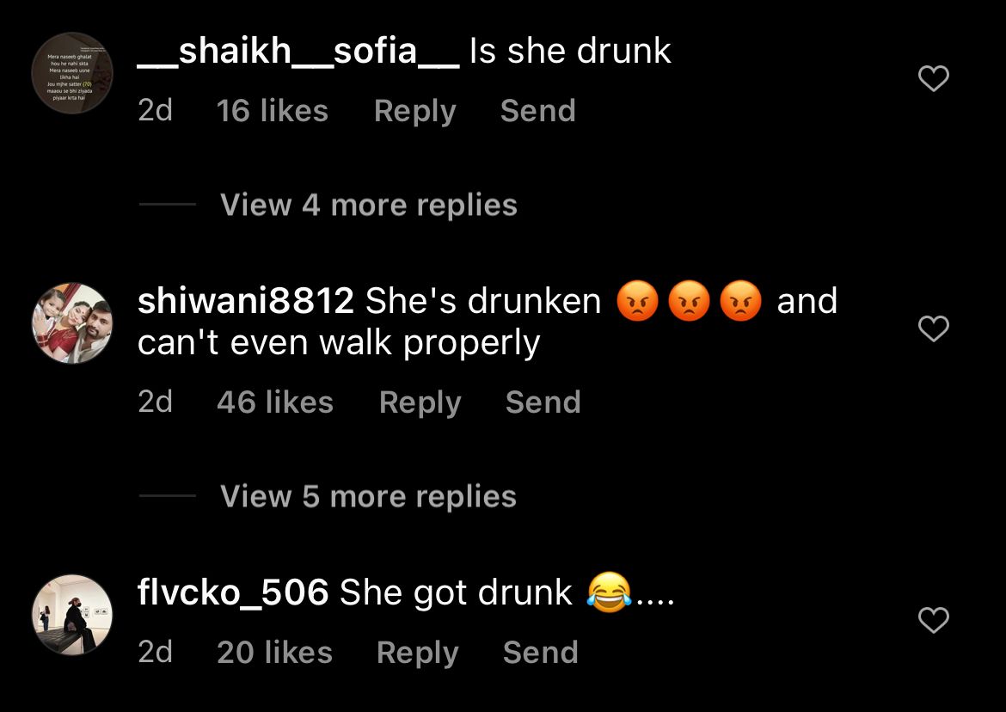Screen dimensions: 1006x712
Task: Open __shaikh__sofia__ profile picture
Action: [72, 72]
